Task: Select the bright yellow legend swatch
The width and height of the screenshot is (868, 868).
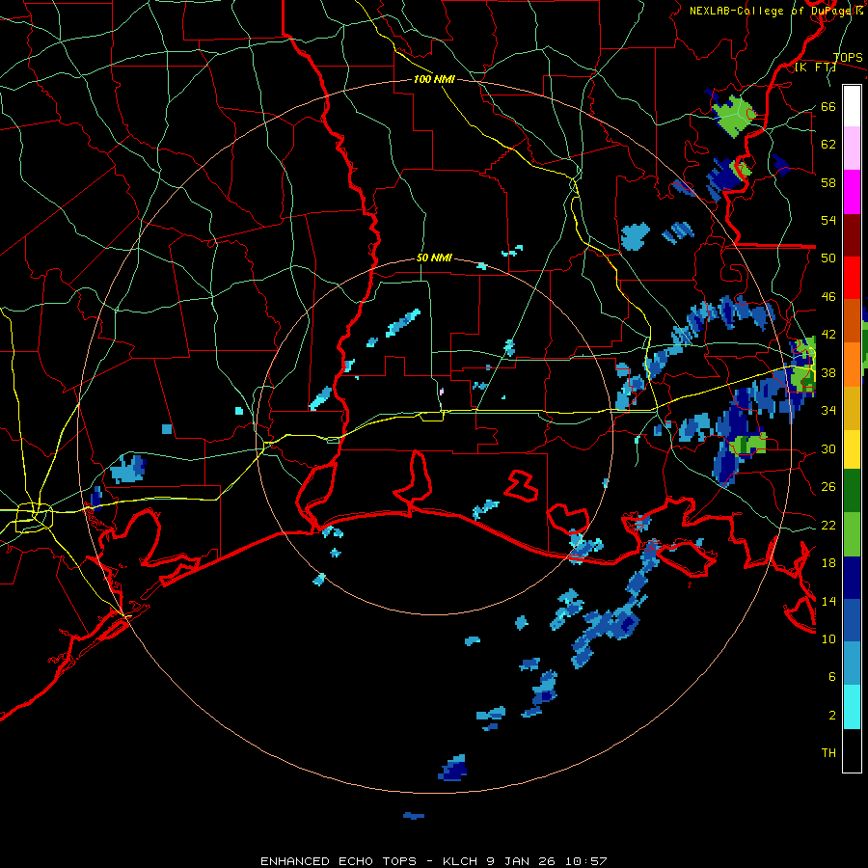Action: point(852,448)
